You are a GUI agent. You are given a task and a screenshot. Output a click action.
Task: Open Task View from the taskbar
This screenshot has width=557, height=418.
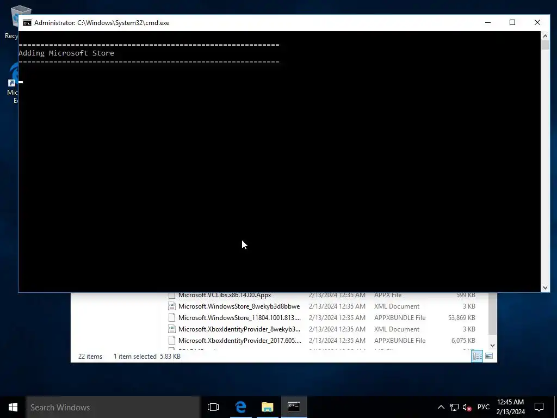pos(213,407)
